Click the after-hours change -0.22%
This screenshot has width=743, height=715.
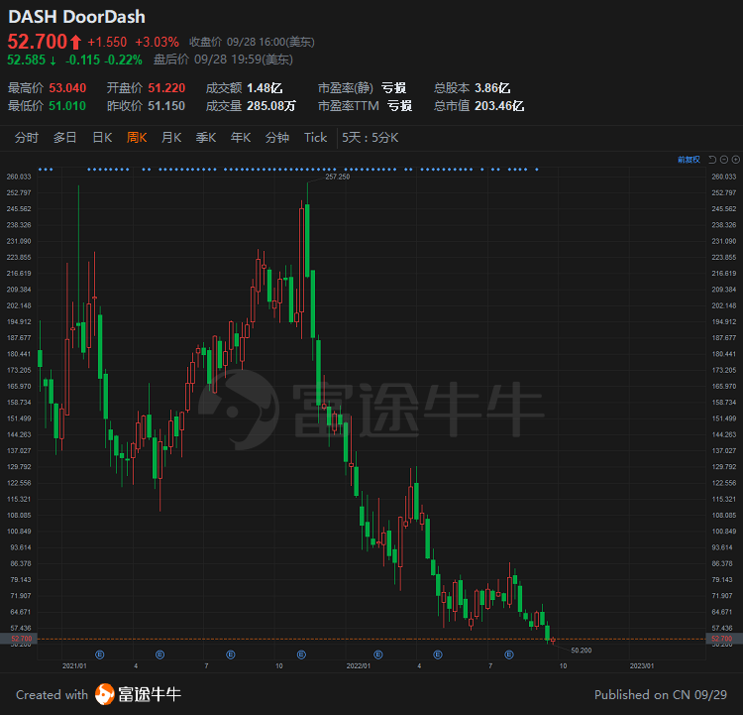point(123,60)
